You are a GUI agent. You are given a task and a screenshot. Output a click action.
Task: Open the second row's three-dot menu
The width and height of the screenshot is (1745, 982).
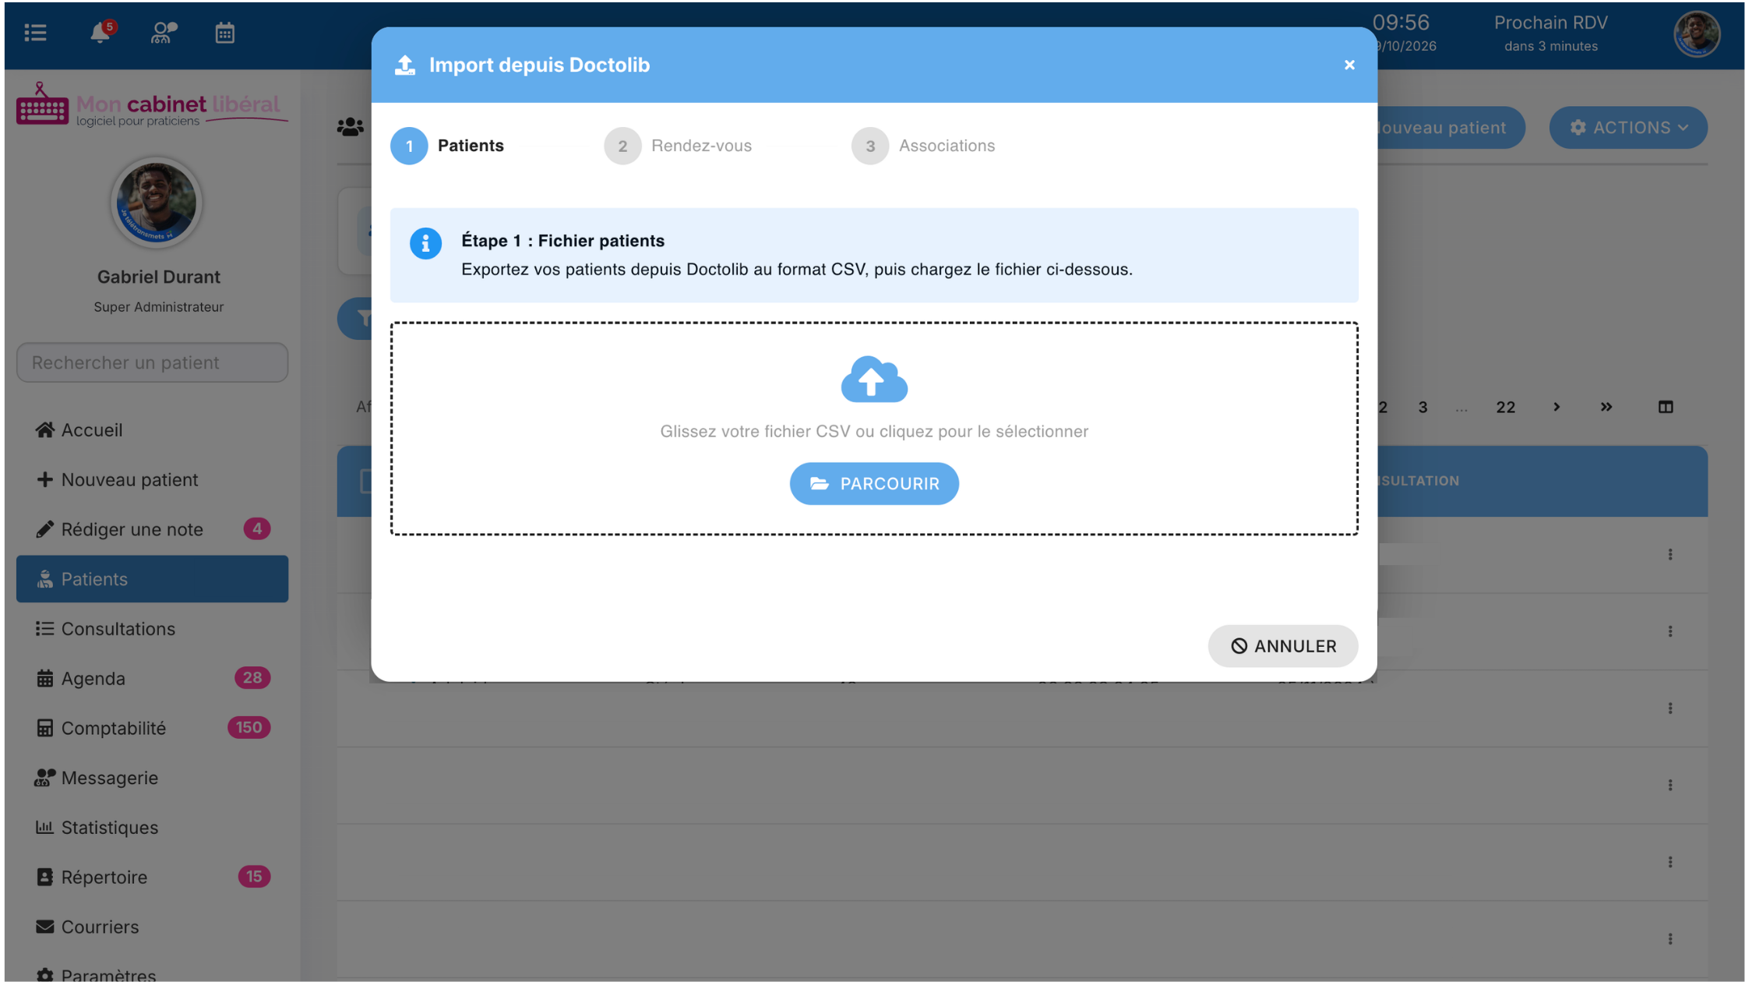coord(1669,631)
